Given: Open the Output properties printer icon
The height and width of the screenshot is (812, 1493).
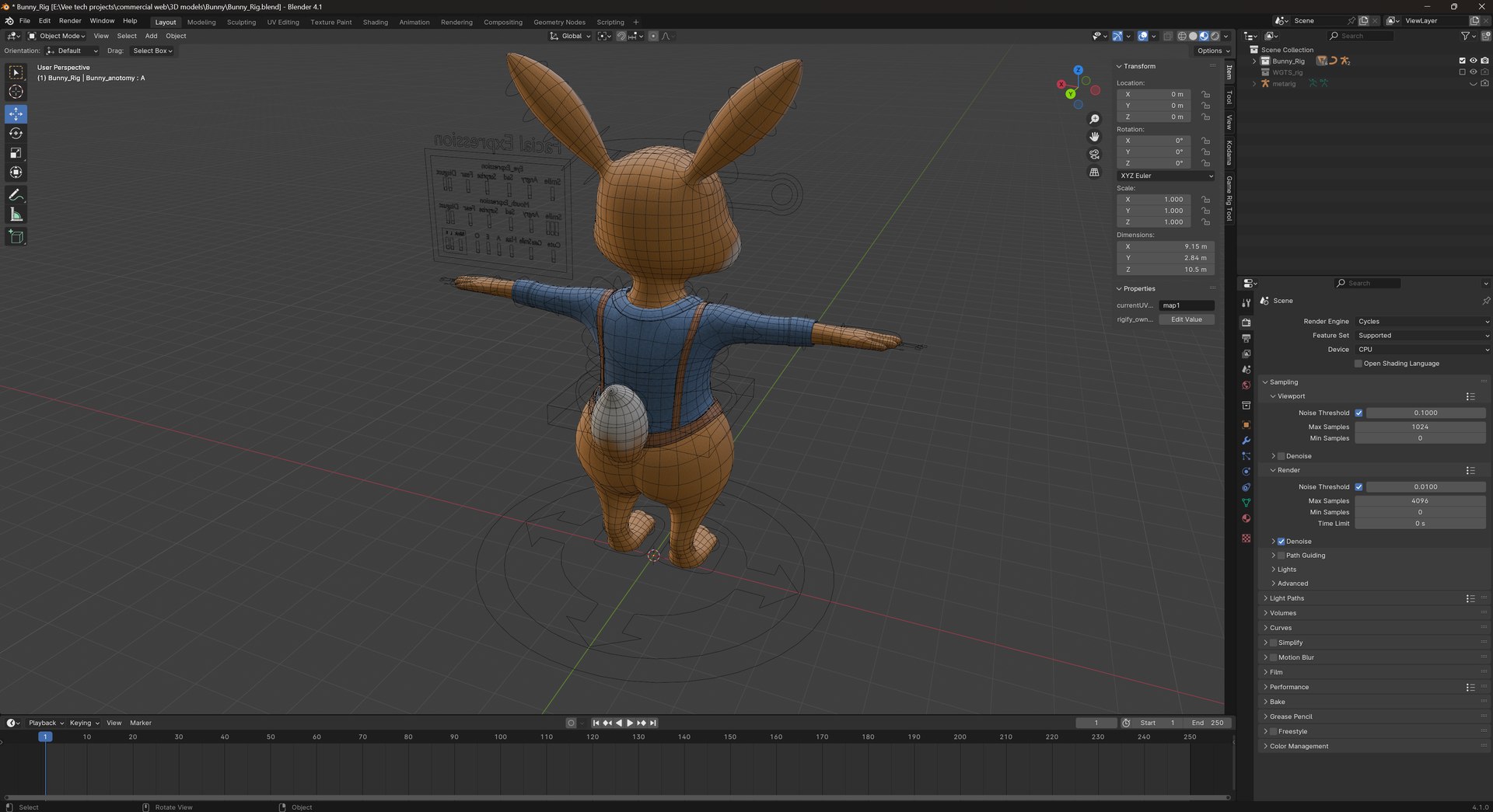Looking at the screenshot, I should click(1246, 338).
